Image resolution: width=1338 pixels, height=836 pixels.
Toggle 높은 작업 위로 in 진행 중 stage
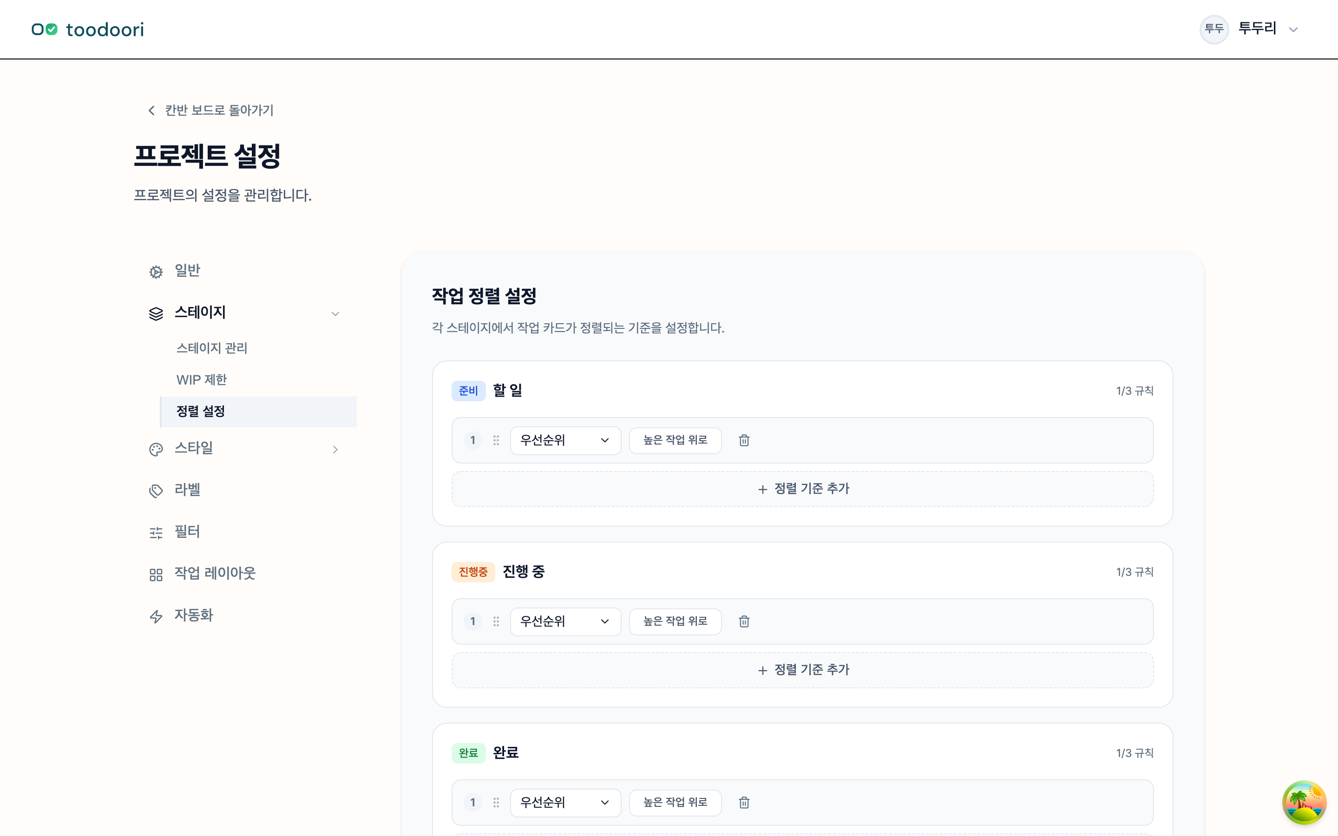675,621
